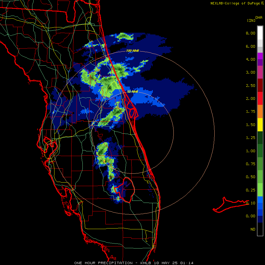Select the black ND legend swatch

coord(260,229)
